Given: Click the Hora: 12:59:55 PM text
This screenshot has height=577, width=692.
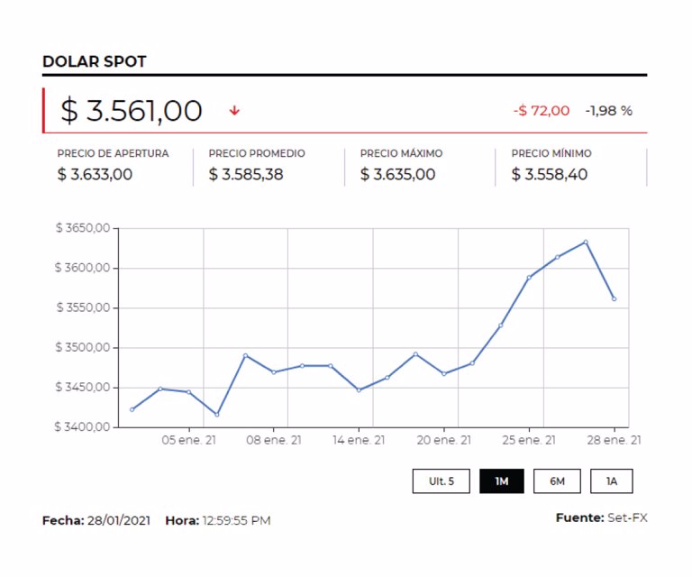Looking at the screenshot, I should click(x=218, y=520).
